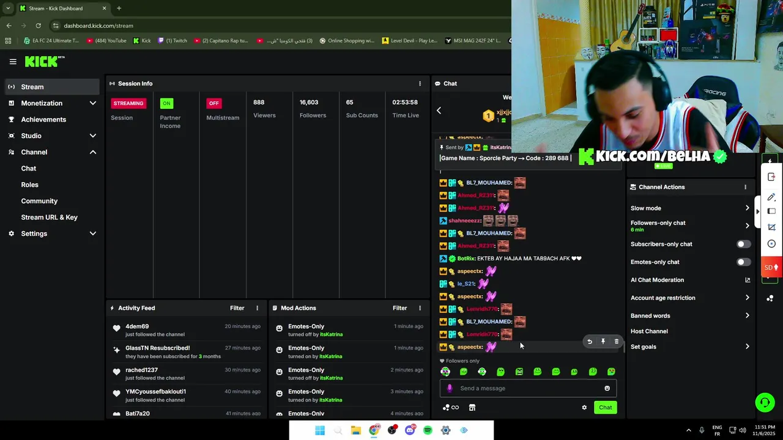
Task: Open Spotify from the taskbar
Action: (428, 430)
